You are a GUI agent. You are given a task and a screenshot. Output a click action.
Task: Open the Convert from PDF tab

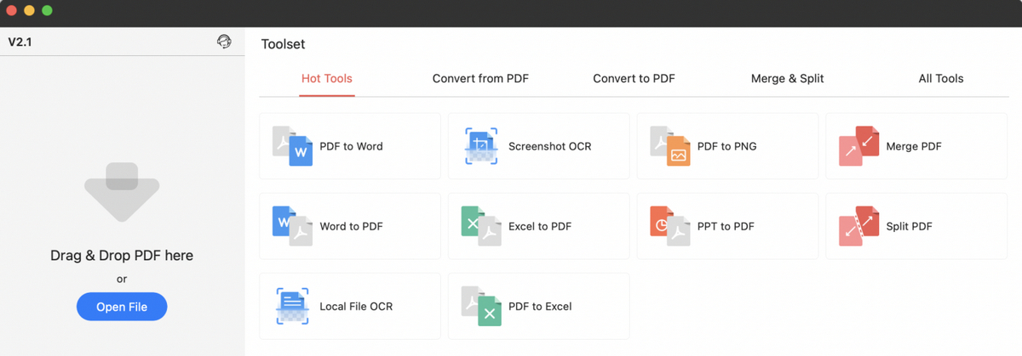[480, 78]
